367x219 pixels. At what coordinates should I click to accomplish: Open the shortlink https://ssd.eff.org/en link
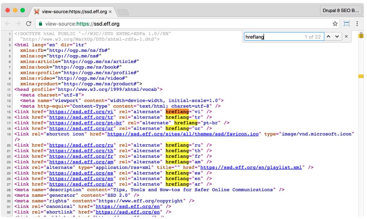[128, 212]
